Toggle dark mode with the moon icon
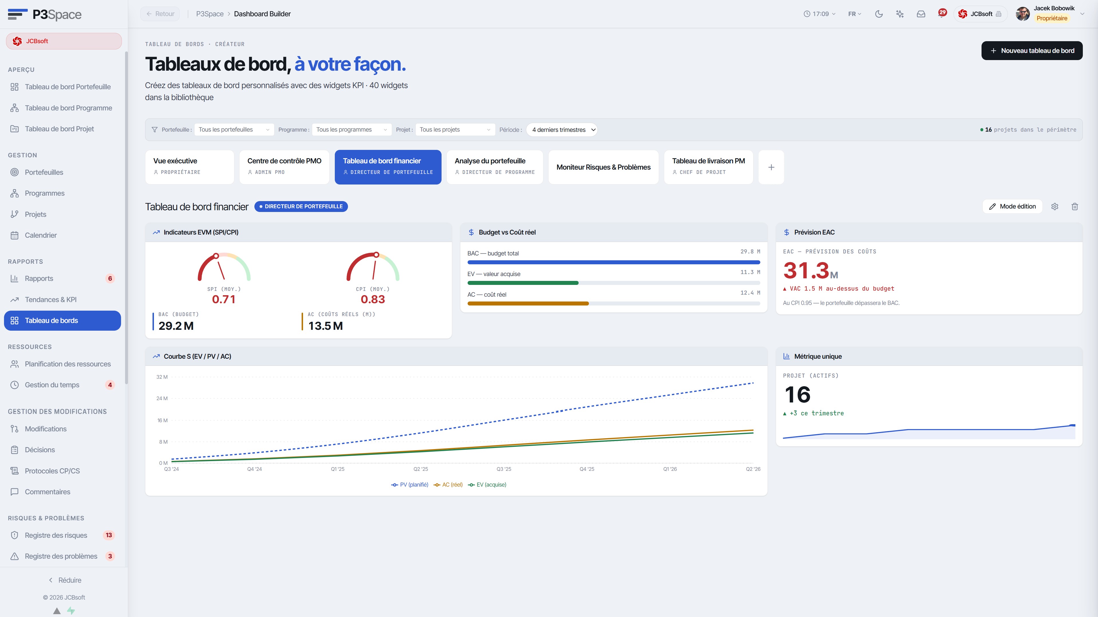The width and height of the screenshot is (1098, 617). 879,14
